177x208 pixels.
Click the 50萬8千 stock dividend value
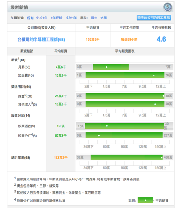61,136
